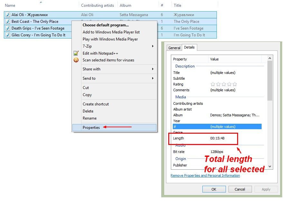The width and height of the screenshot is (297, 215).
Task: Click the music file icon for Alai Oli
Action: pos(8,15)
